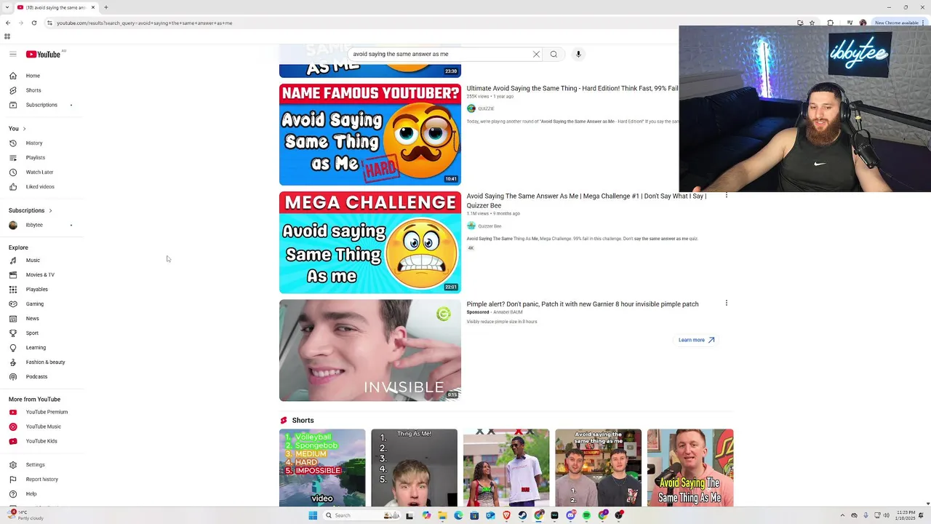Viewport: 931px width, 524px height.
Task: Go back in the browser
Action: coord(8,23)
